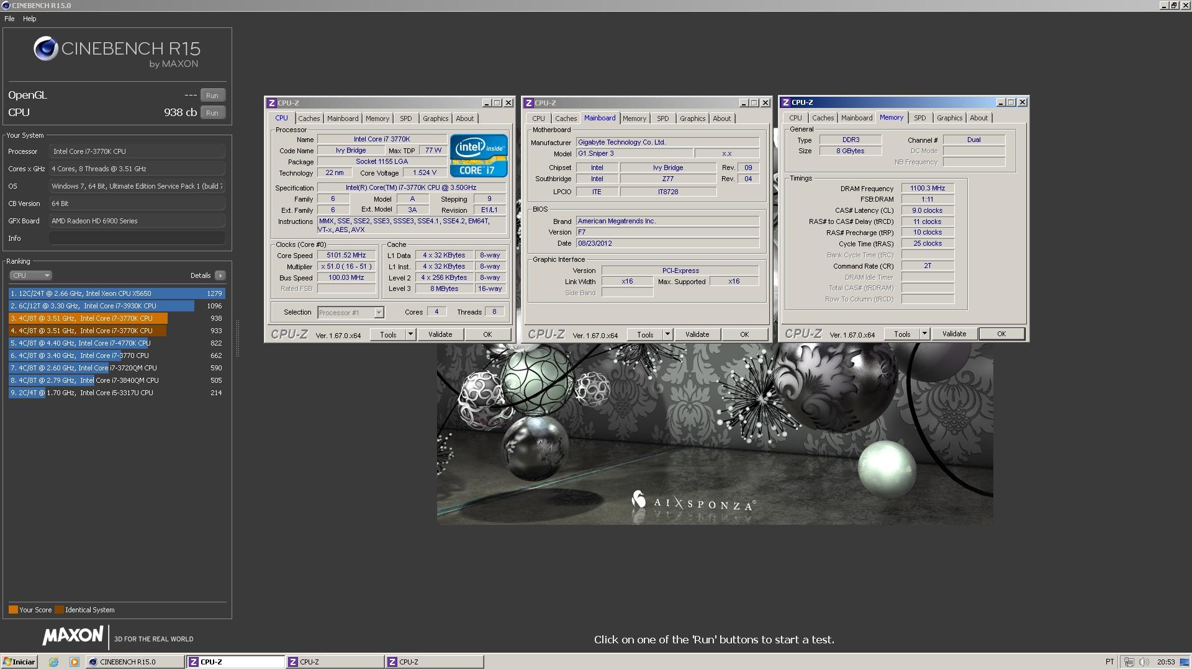Click CPU-Z icon in Mainboard window title bar

[x=528, y=103]
